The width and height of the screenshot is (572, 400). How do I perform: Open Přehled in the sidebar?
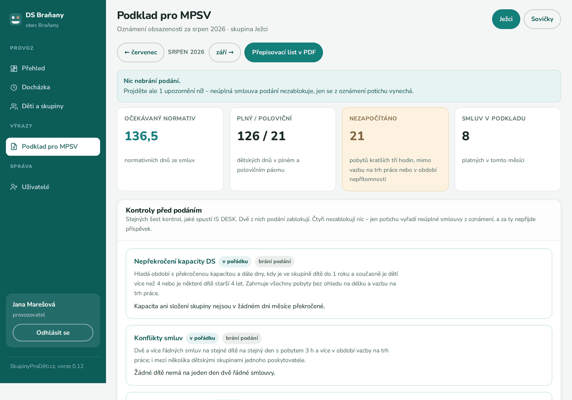53,68
